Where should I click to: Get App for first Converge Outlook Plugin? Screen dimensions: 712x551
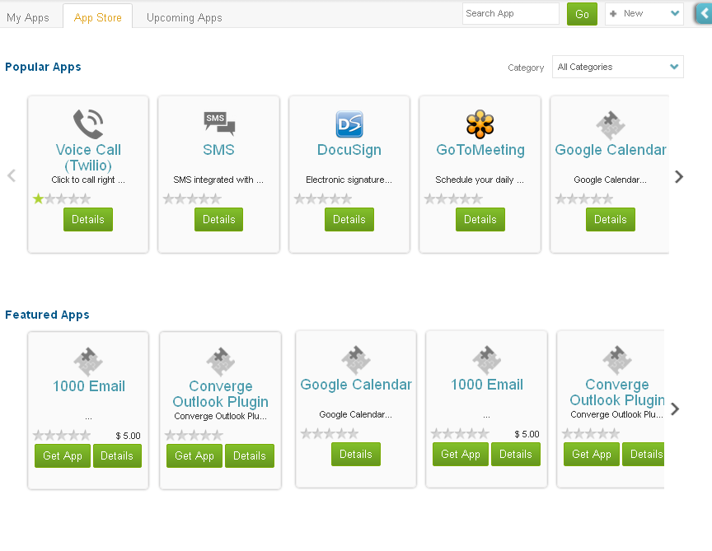(194, 455)
